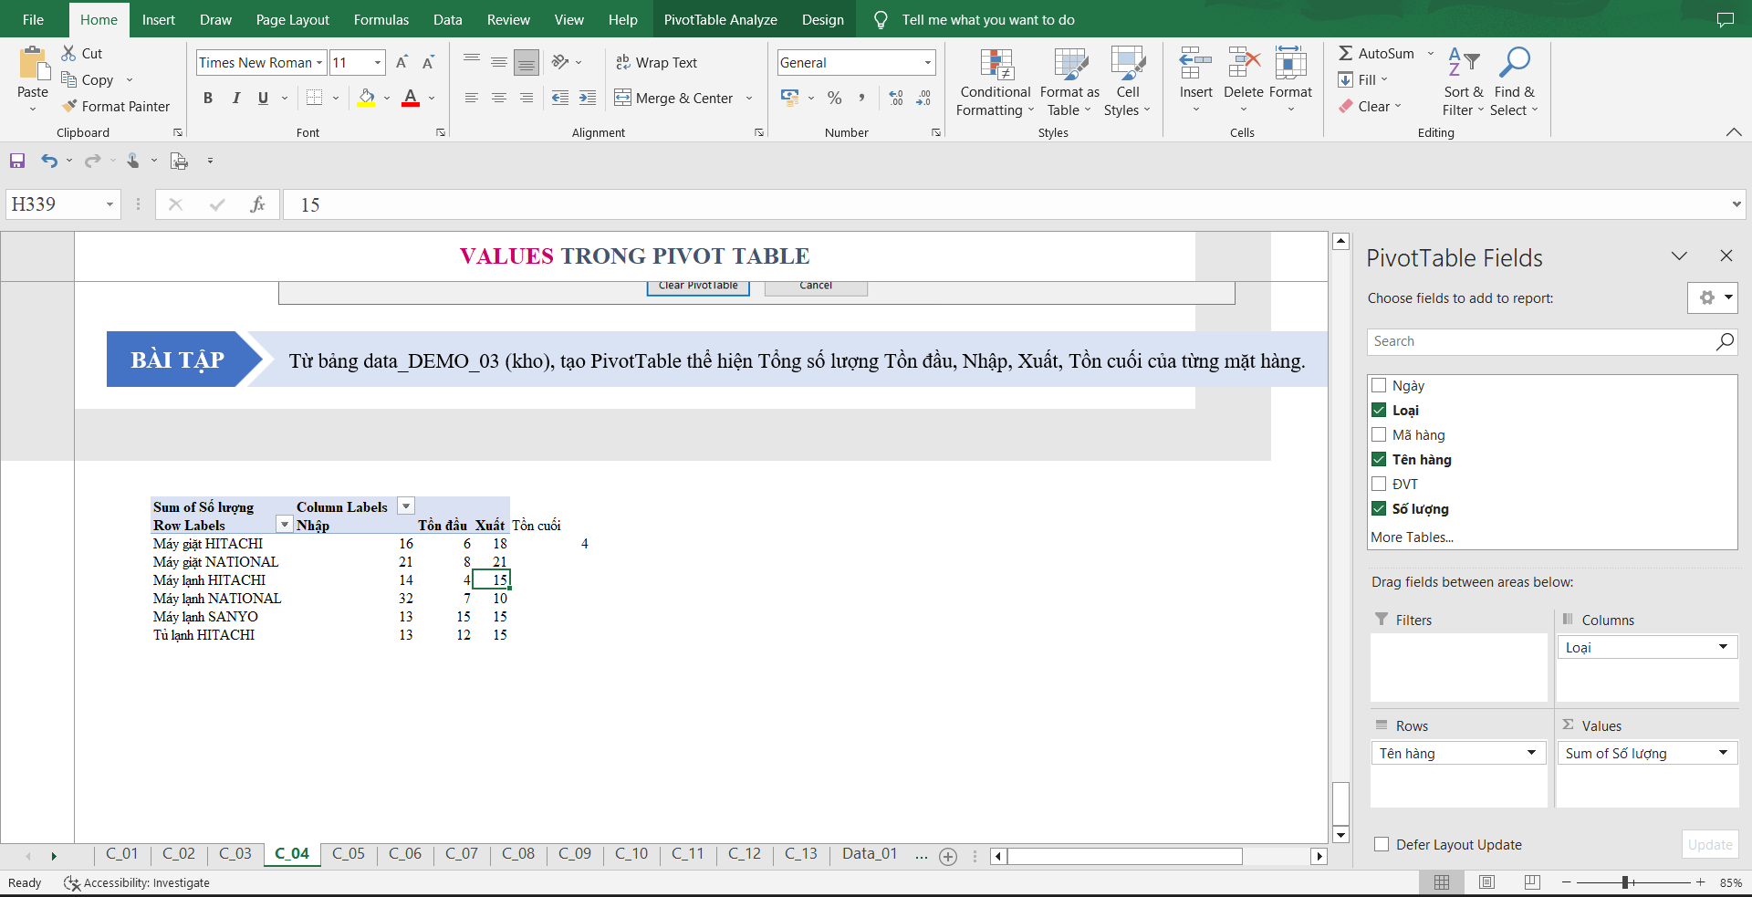Screen dimensions: 1752x897
Task: Undo the last action in Quick Access
Action: click(x=49, y=161)
